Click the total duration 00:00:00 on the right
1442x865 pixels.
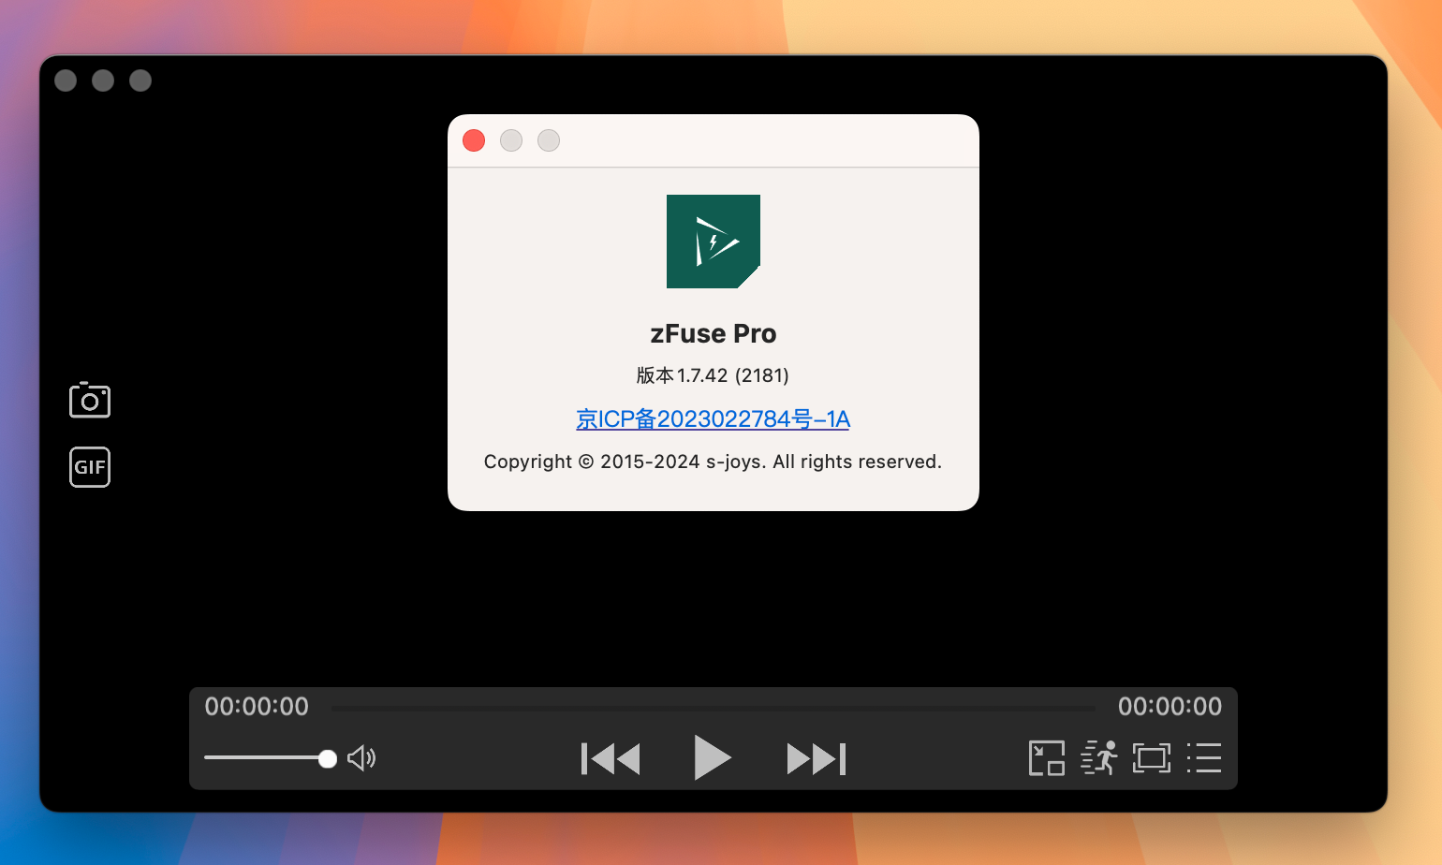[1170, 707]
